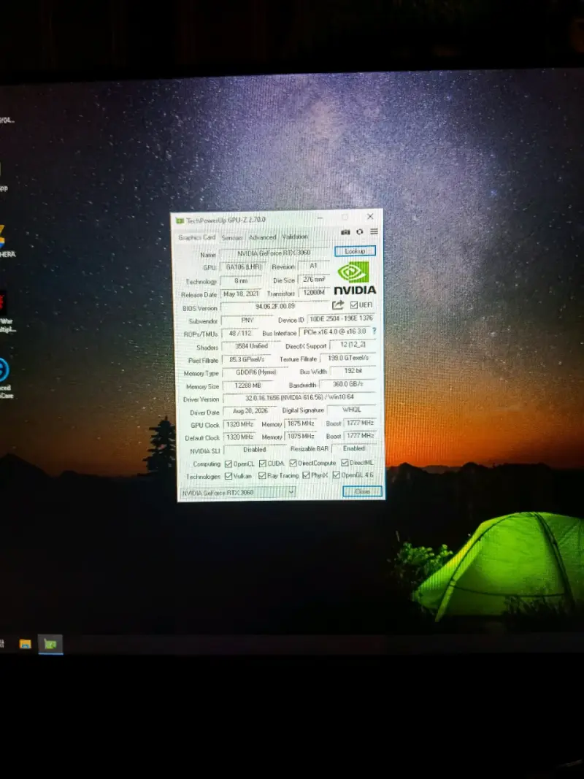The height and width of the screenshot is (779, 584).
Task: Click the GPU-Z title bar icon
Action: point(180,220)
